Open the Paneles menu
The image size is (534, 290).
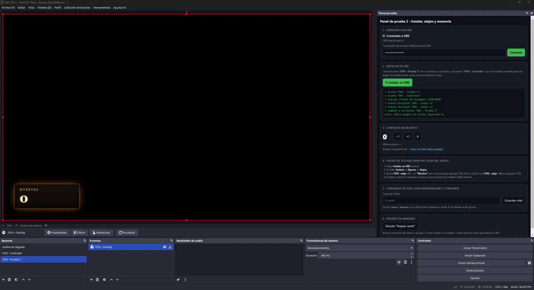coord(44,8)
